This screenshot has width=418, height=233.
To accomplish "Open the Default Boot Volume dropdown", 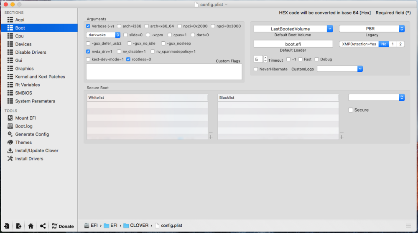I will click(330, 29).
